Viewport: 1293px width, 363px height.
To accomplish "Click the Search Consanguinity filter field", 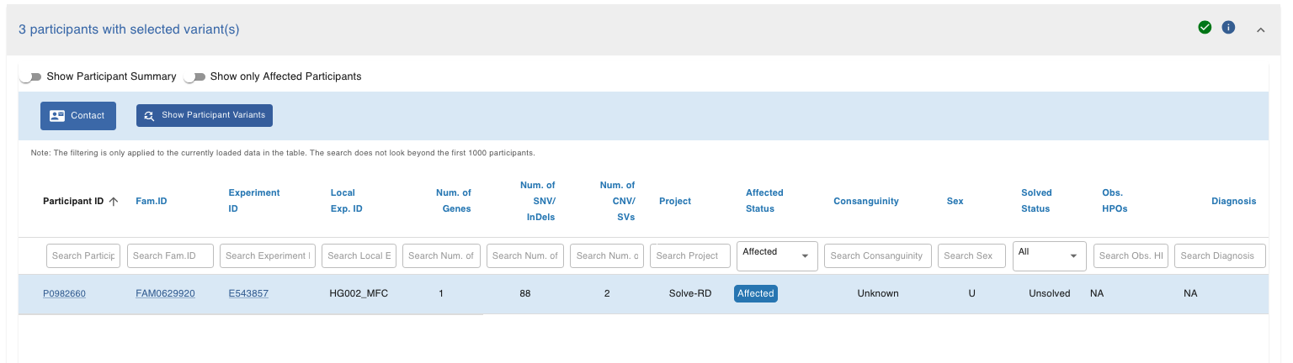I will click(878, 255).
